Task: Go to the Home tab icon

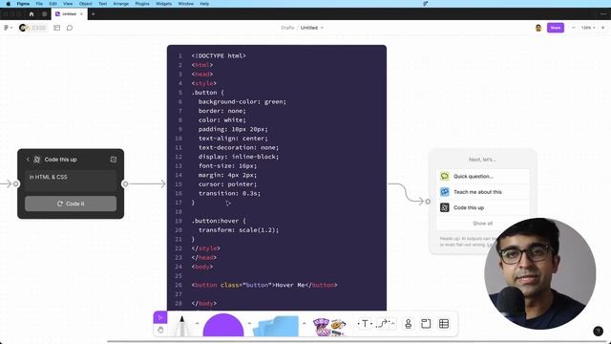Action: pyautogui.click(x=32, y=14)
